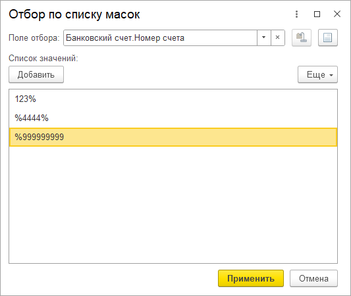
Task: Clear the filter field with the × icon
Action: click(x=278, y=37)
